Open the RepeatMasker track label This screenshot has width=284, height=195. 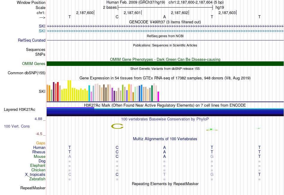(x=33, y=188)
